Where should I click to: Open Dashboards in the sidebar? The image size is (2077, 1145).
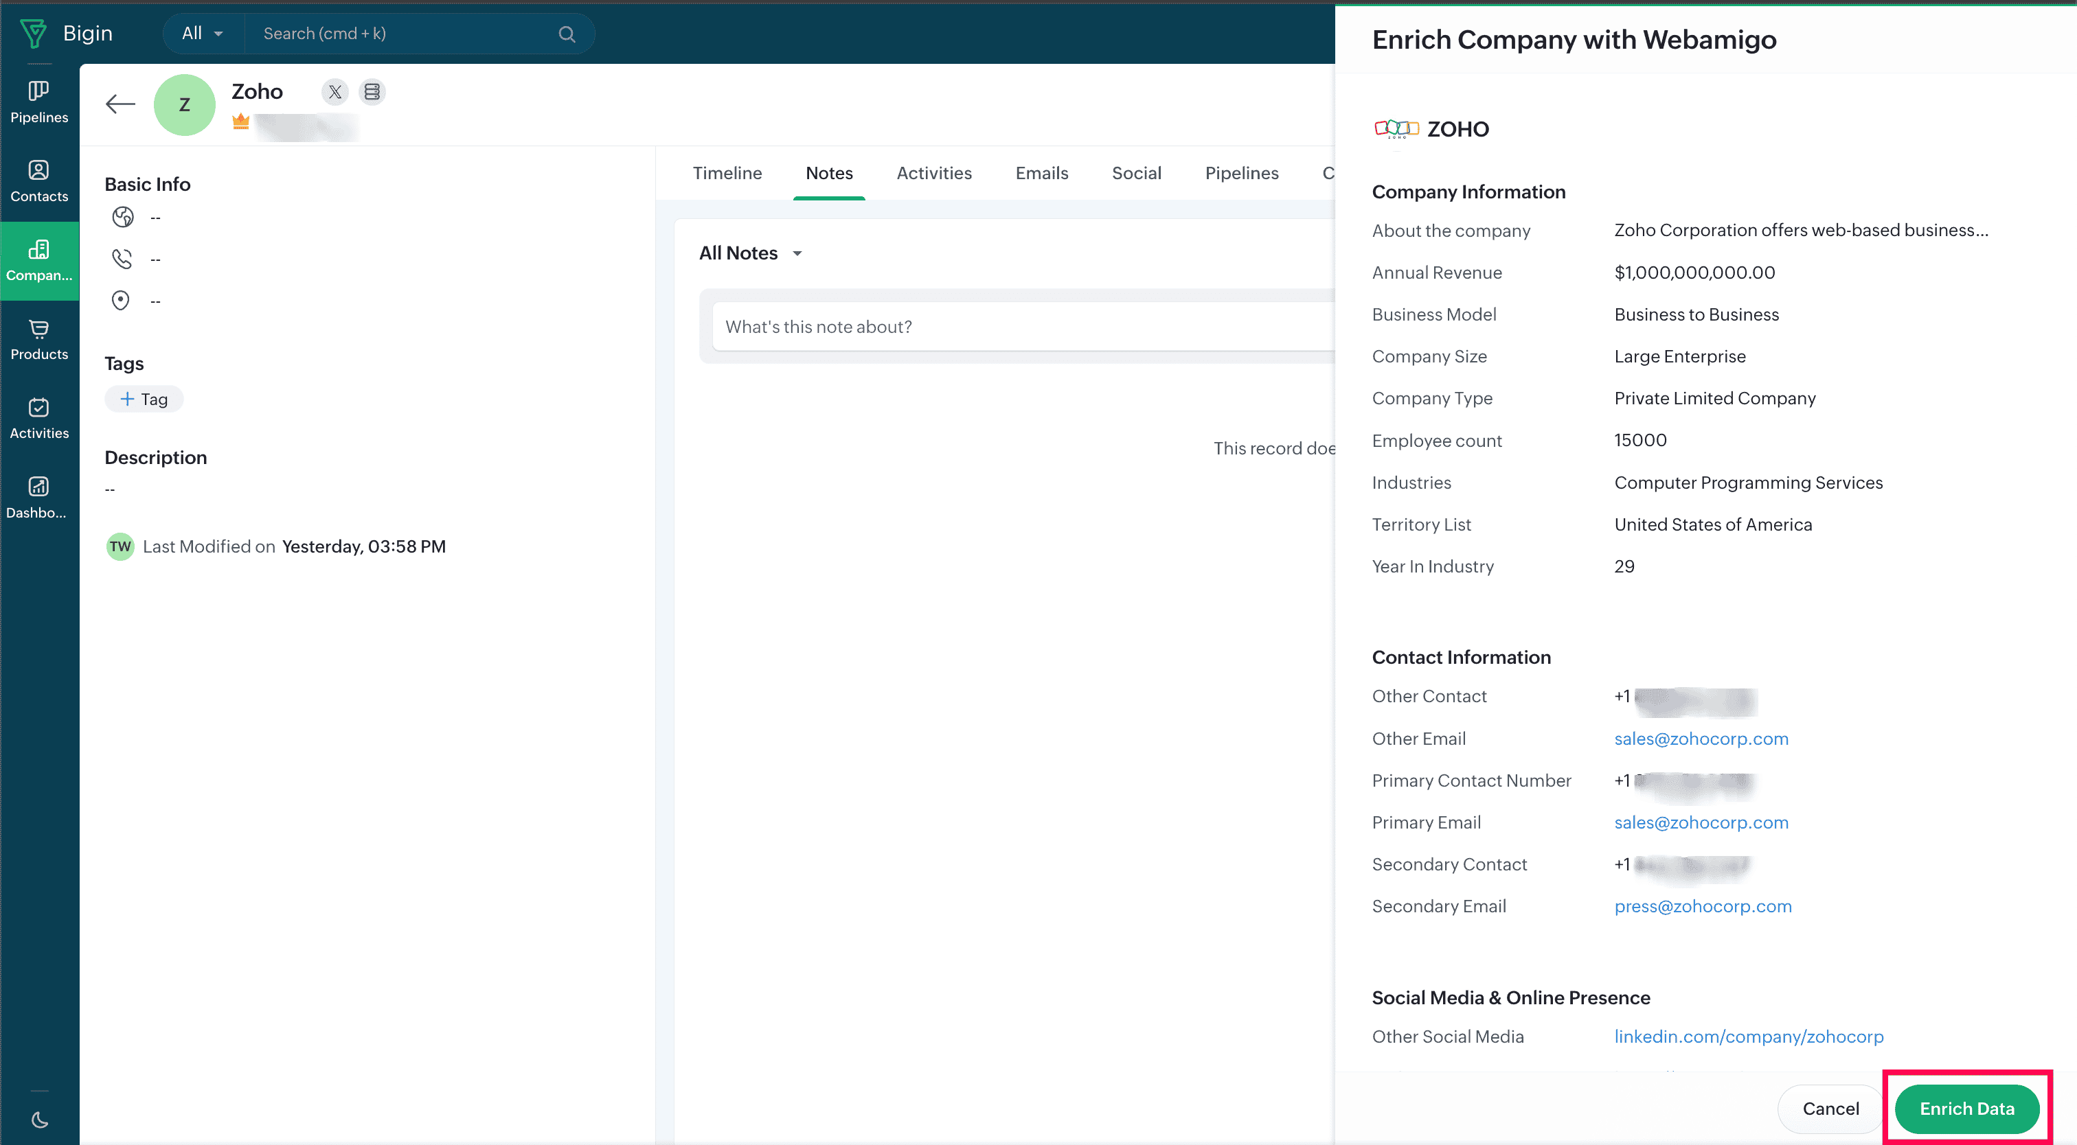coord(38,497)
